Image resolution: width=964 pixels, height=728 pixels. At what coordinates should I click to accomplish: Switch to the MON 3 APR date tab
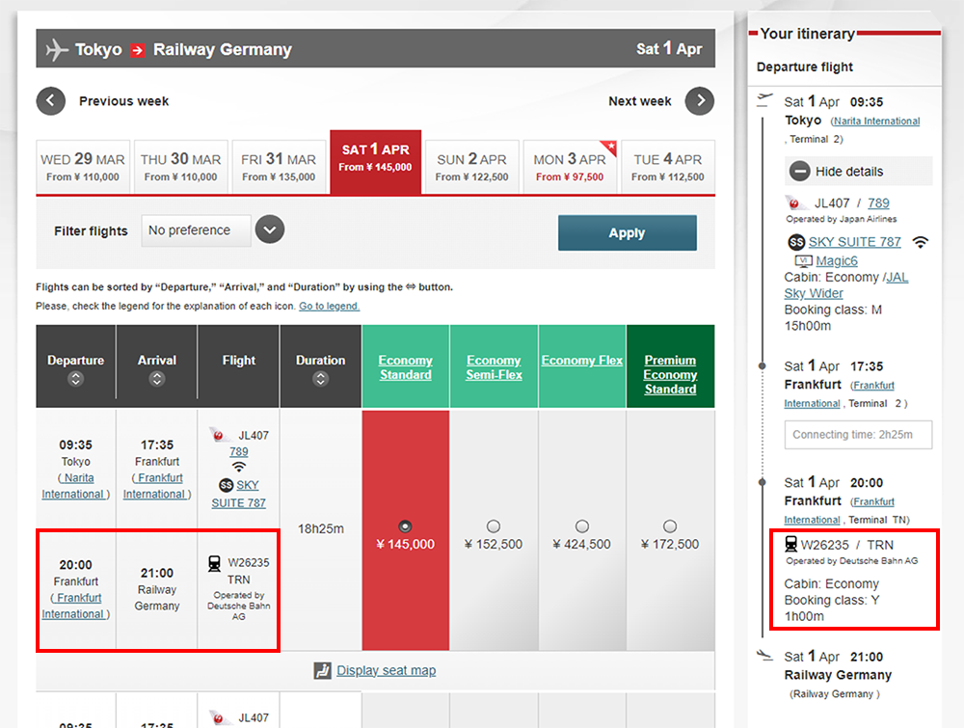click(569, 167)
